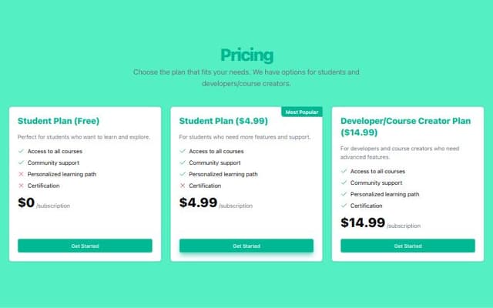
Task: Click red X icon beside Free plan Certification
Action: click(x=21, y=186)
